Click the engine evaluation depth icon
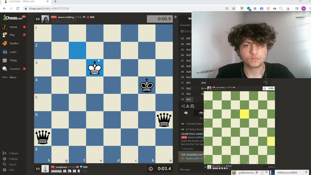Image resolution: width=311 pixels, height=175 pixels. (x=182, y=31)
